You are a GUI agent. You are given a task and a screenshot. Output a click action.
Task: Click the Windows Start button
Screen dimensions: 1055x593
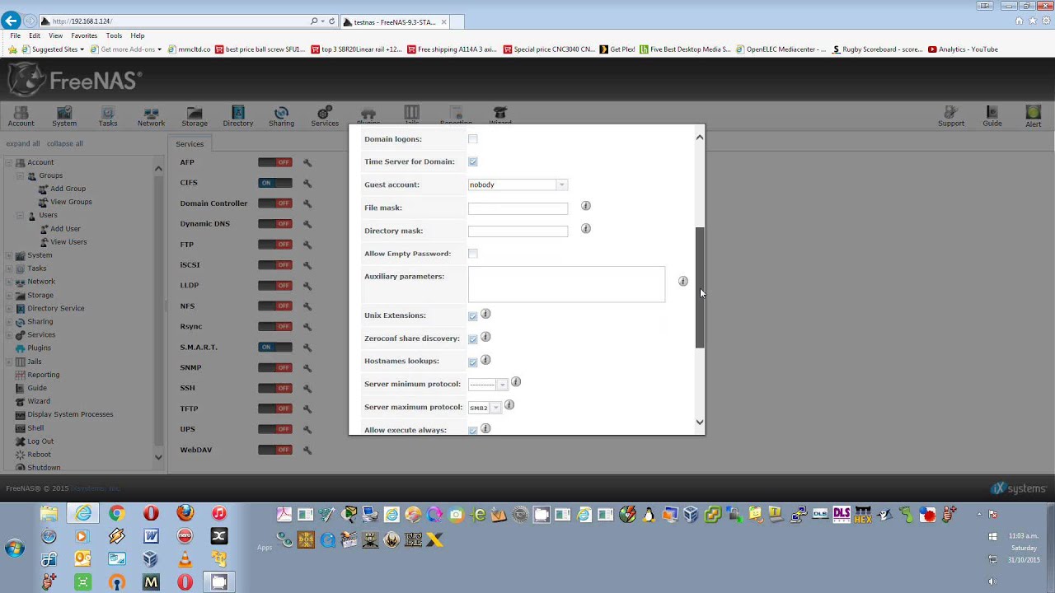(14, 547)
